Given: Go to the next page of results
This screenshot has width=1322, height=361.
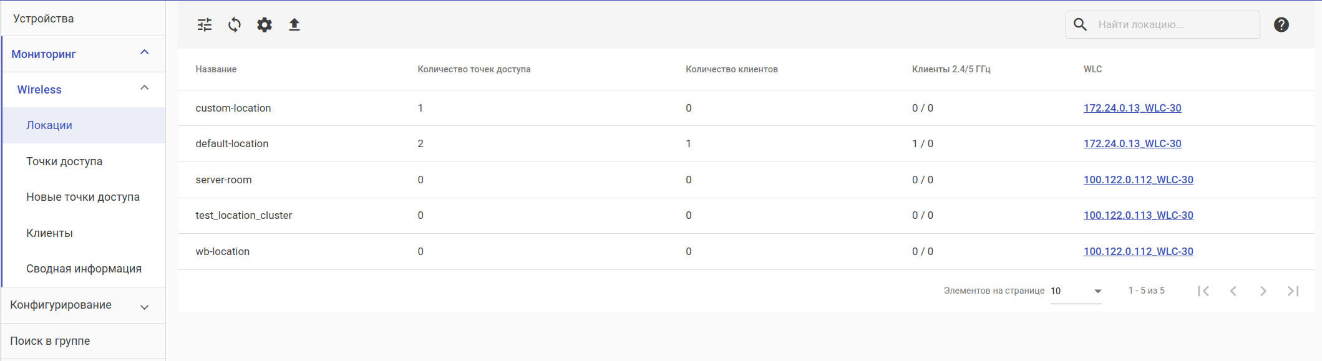Looking at the screenshot, I should (x=1263, y=291).
